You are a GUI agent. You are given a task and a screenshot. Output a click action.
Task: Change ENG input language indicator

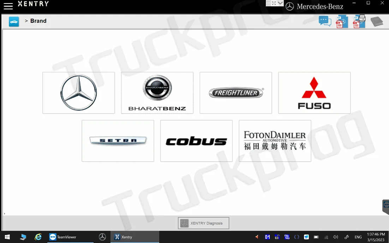pos(358,237)
